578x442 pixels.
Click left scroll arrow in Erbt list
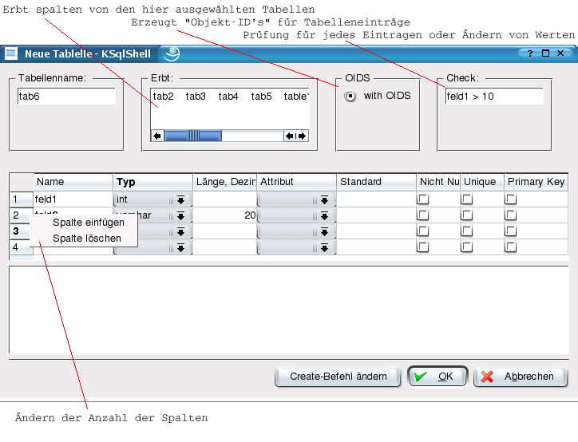pos(157,136)
